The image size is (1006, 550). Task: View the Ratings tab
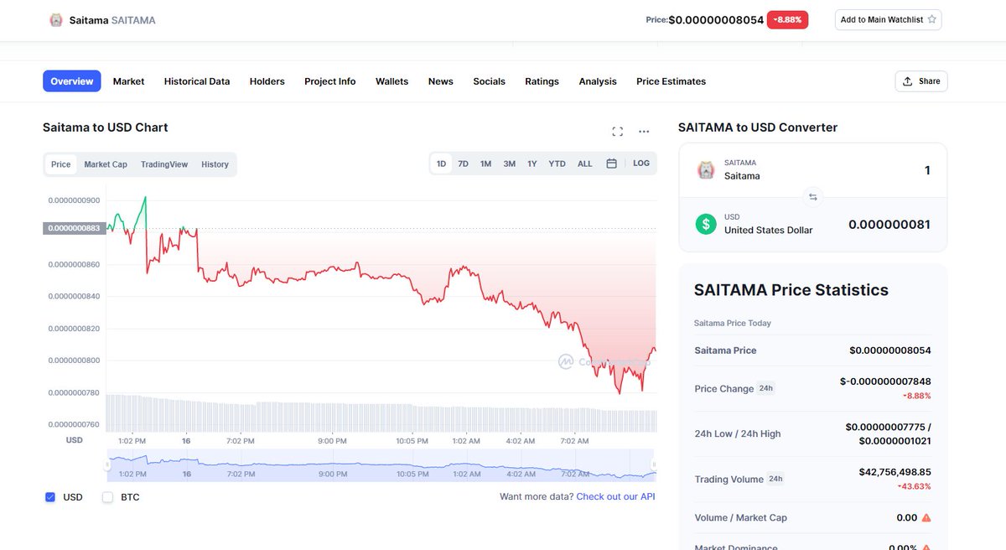542,81
